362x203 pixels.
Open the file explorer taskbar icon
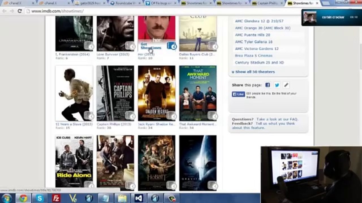click(x=122, y=198)
